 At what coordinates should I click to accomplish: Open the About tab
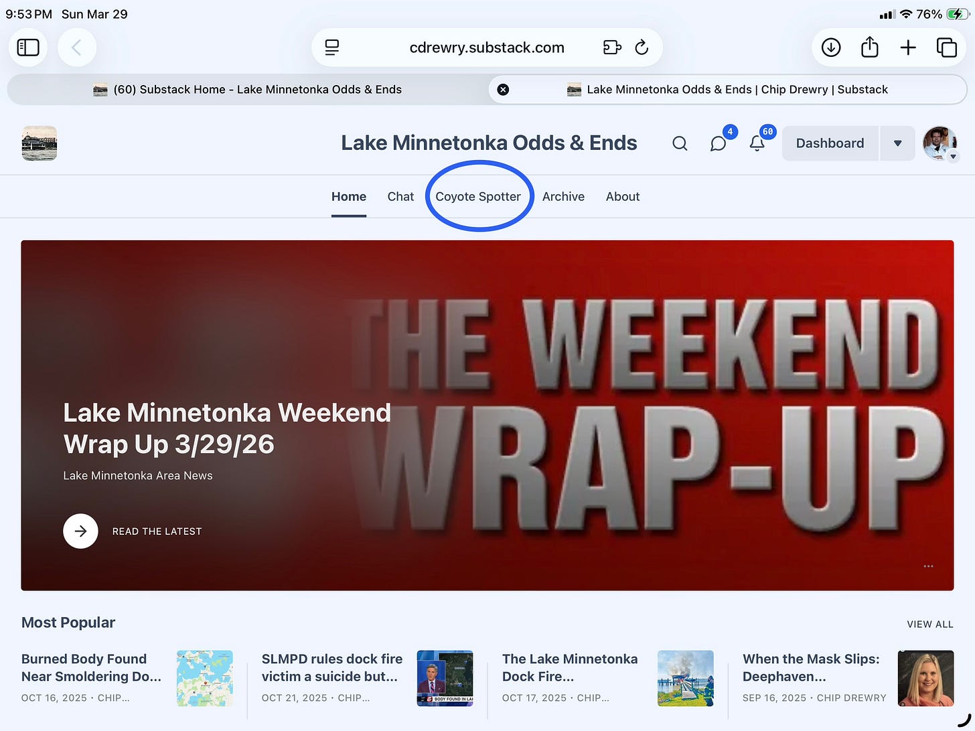(x=623, y=197)
